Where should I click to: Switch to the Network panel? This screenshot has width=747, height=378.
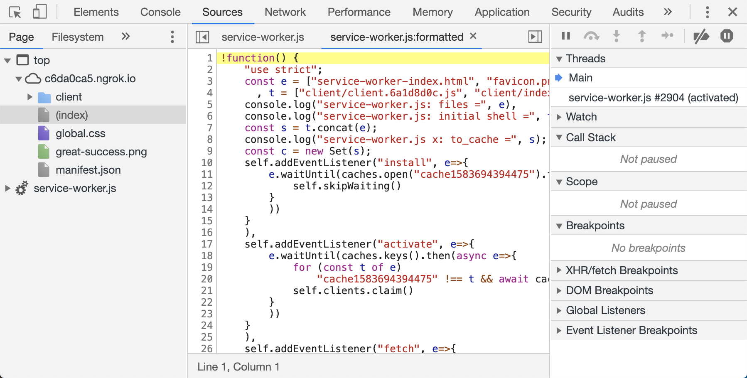point(285,12)
